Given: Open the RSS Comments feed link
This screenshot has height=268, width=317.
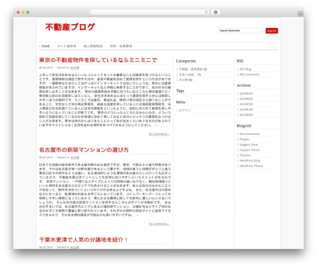Looking at the screenshot, I should click(x=249, y=75).
